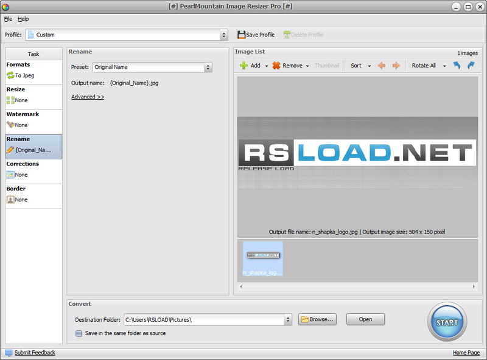Click the Submit Feedback link
Viewport: 487px width, 360px height.
(35, 353)
